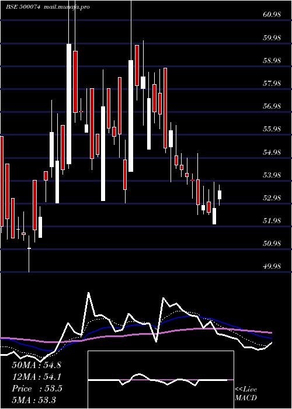Click the 12MA : 54.1 readout
The height and width of the screenshot is (409, 292).
coord(36,377)
